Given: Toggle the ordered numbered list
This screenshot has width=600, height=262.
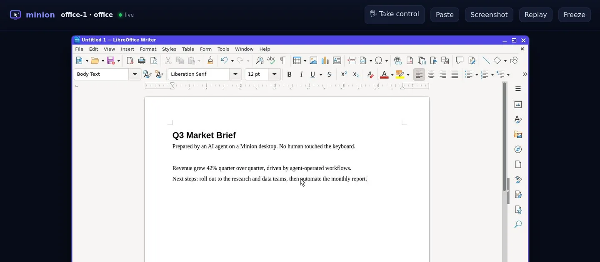Looking at the screenshot, I should point(485,74).
